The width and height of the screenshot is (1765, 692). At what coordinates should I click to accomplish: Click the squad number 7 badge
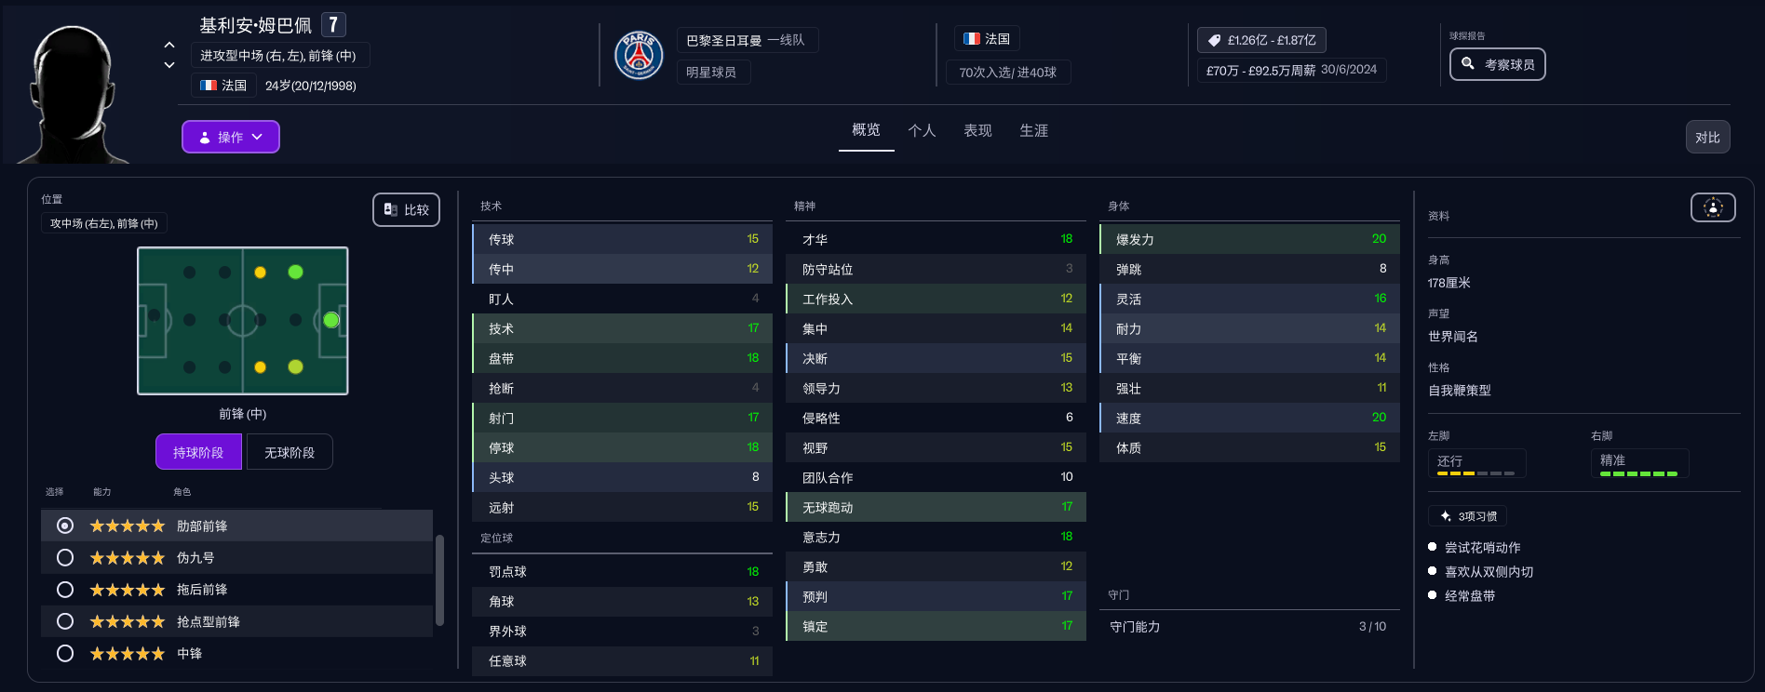click(x=333, y=25)
